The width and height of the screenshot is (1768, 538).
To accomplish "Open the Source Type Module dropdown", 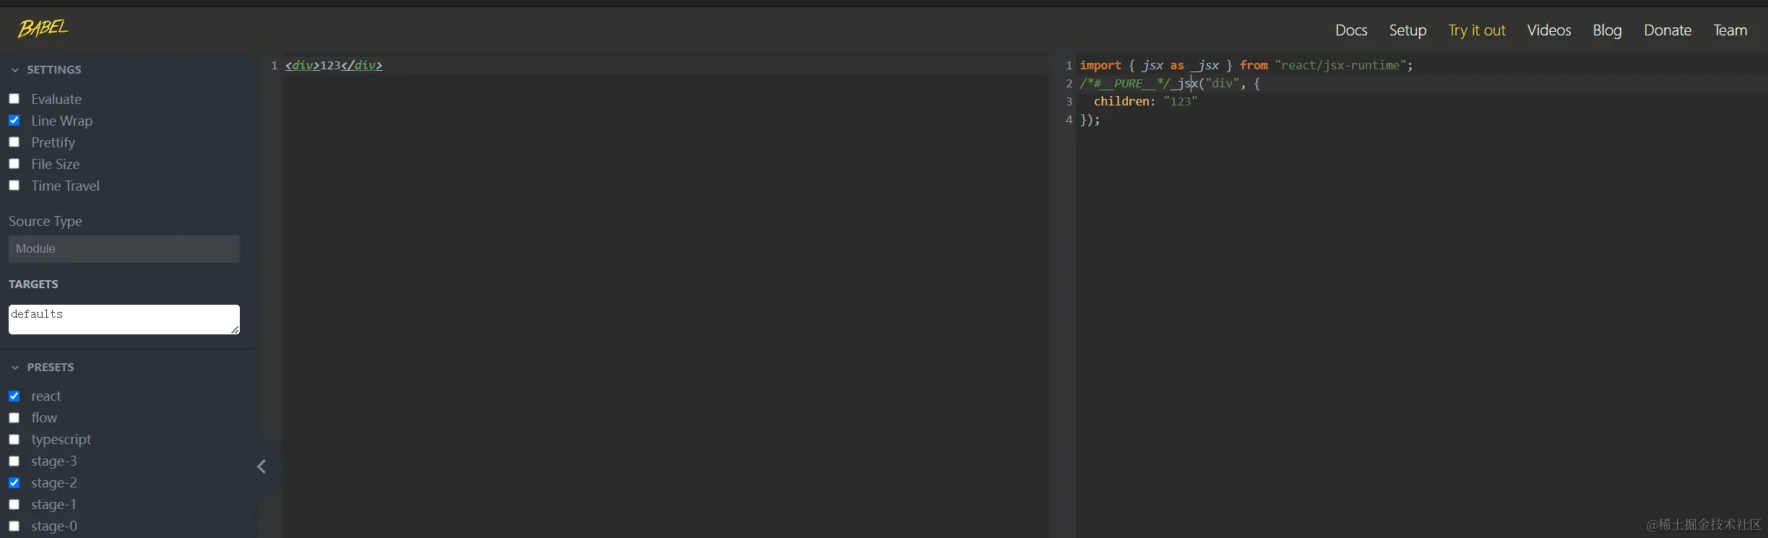I will click(124, 249).
